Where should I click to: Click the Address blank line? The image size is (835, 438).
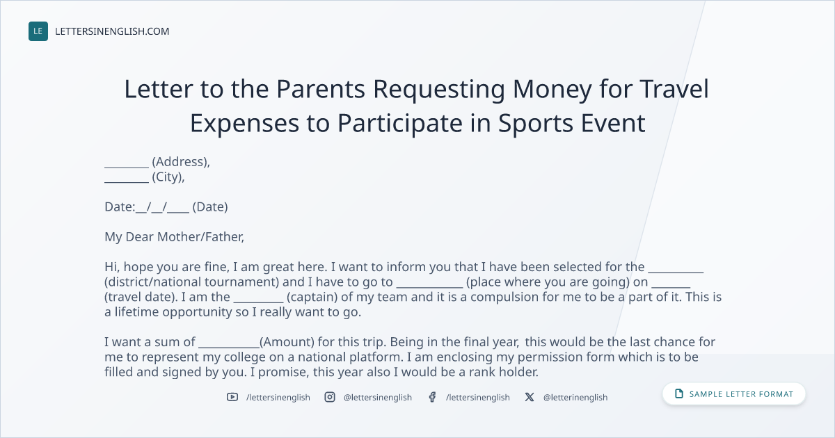tap(127, 167)
